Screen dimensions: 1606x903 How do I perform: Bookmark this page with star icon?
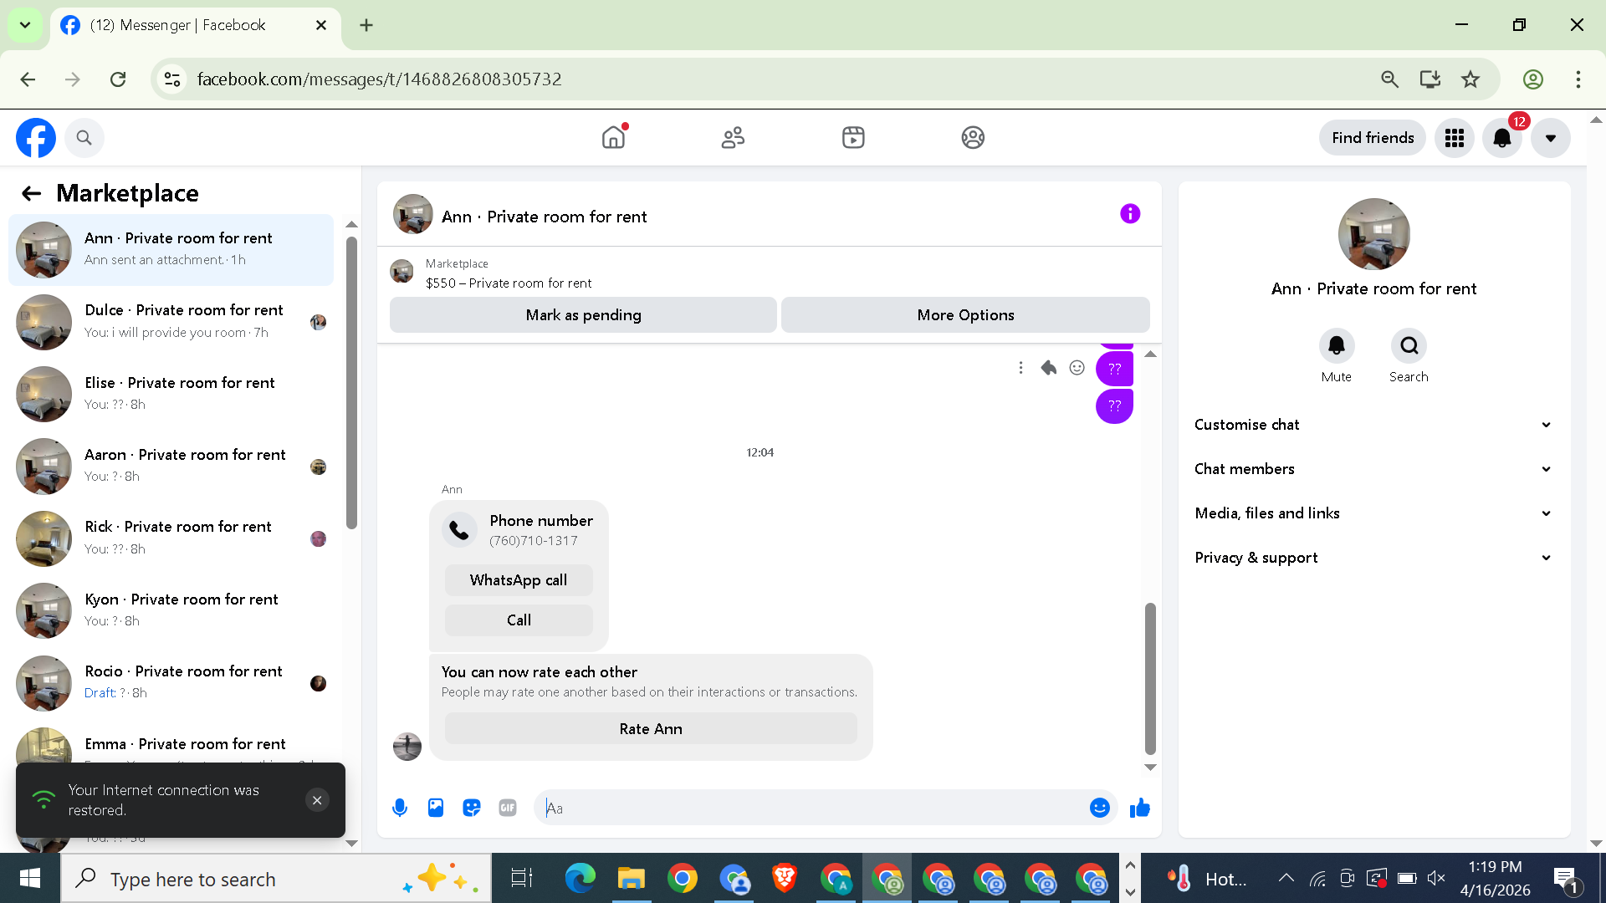(x=1470, y=79)
